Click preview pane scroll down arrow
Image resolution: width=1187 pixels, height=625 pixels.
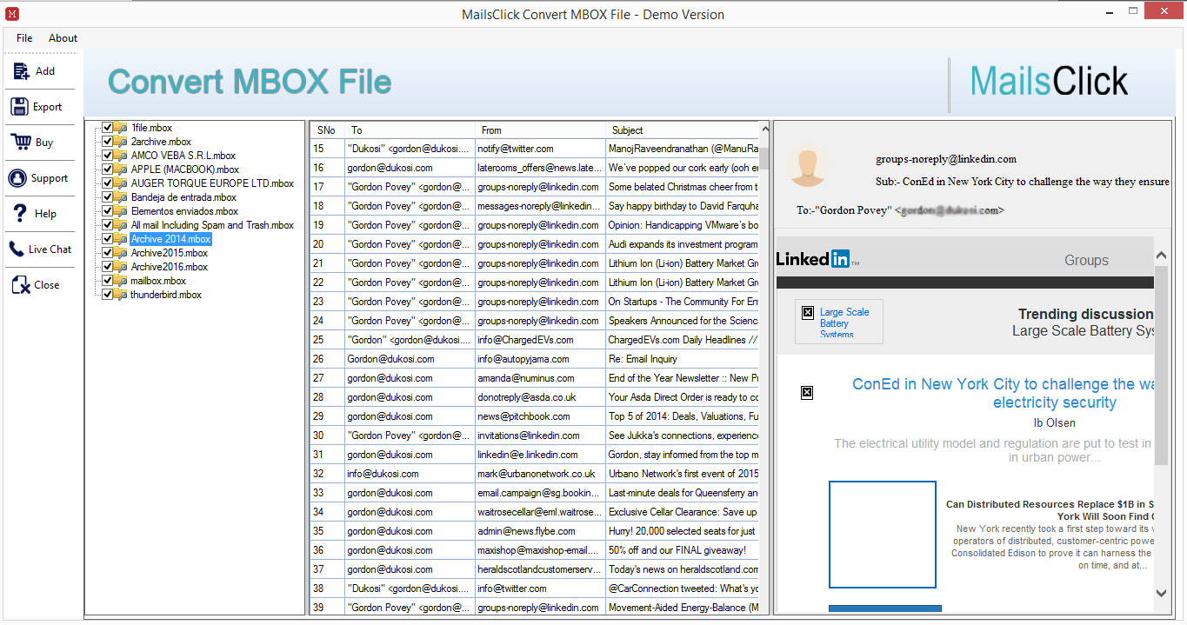(x=1161, y=593)
